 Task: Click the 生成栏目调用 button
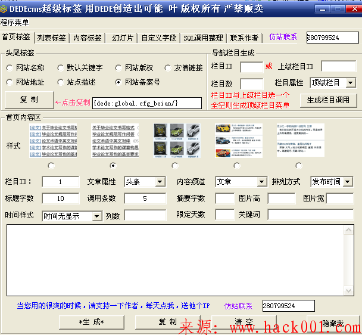(x=328, y=100)
